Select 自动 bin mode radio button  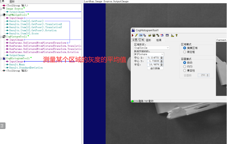point(185,63)
